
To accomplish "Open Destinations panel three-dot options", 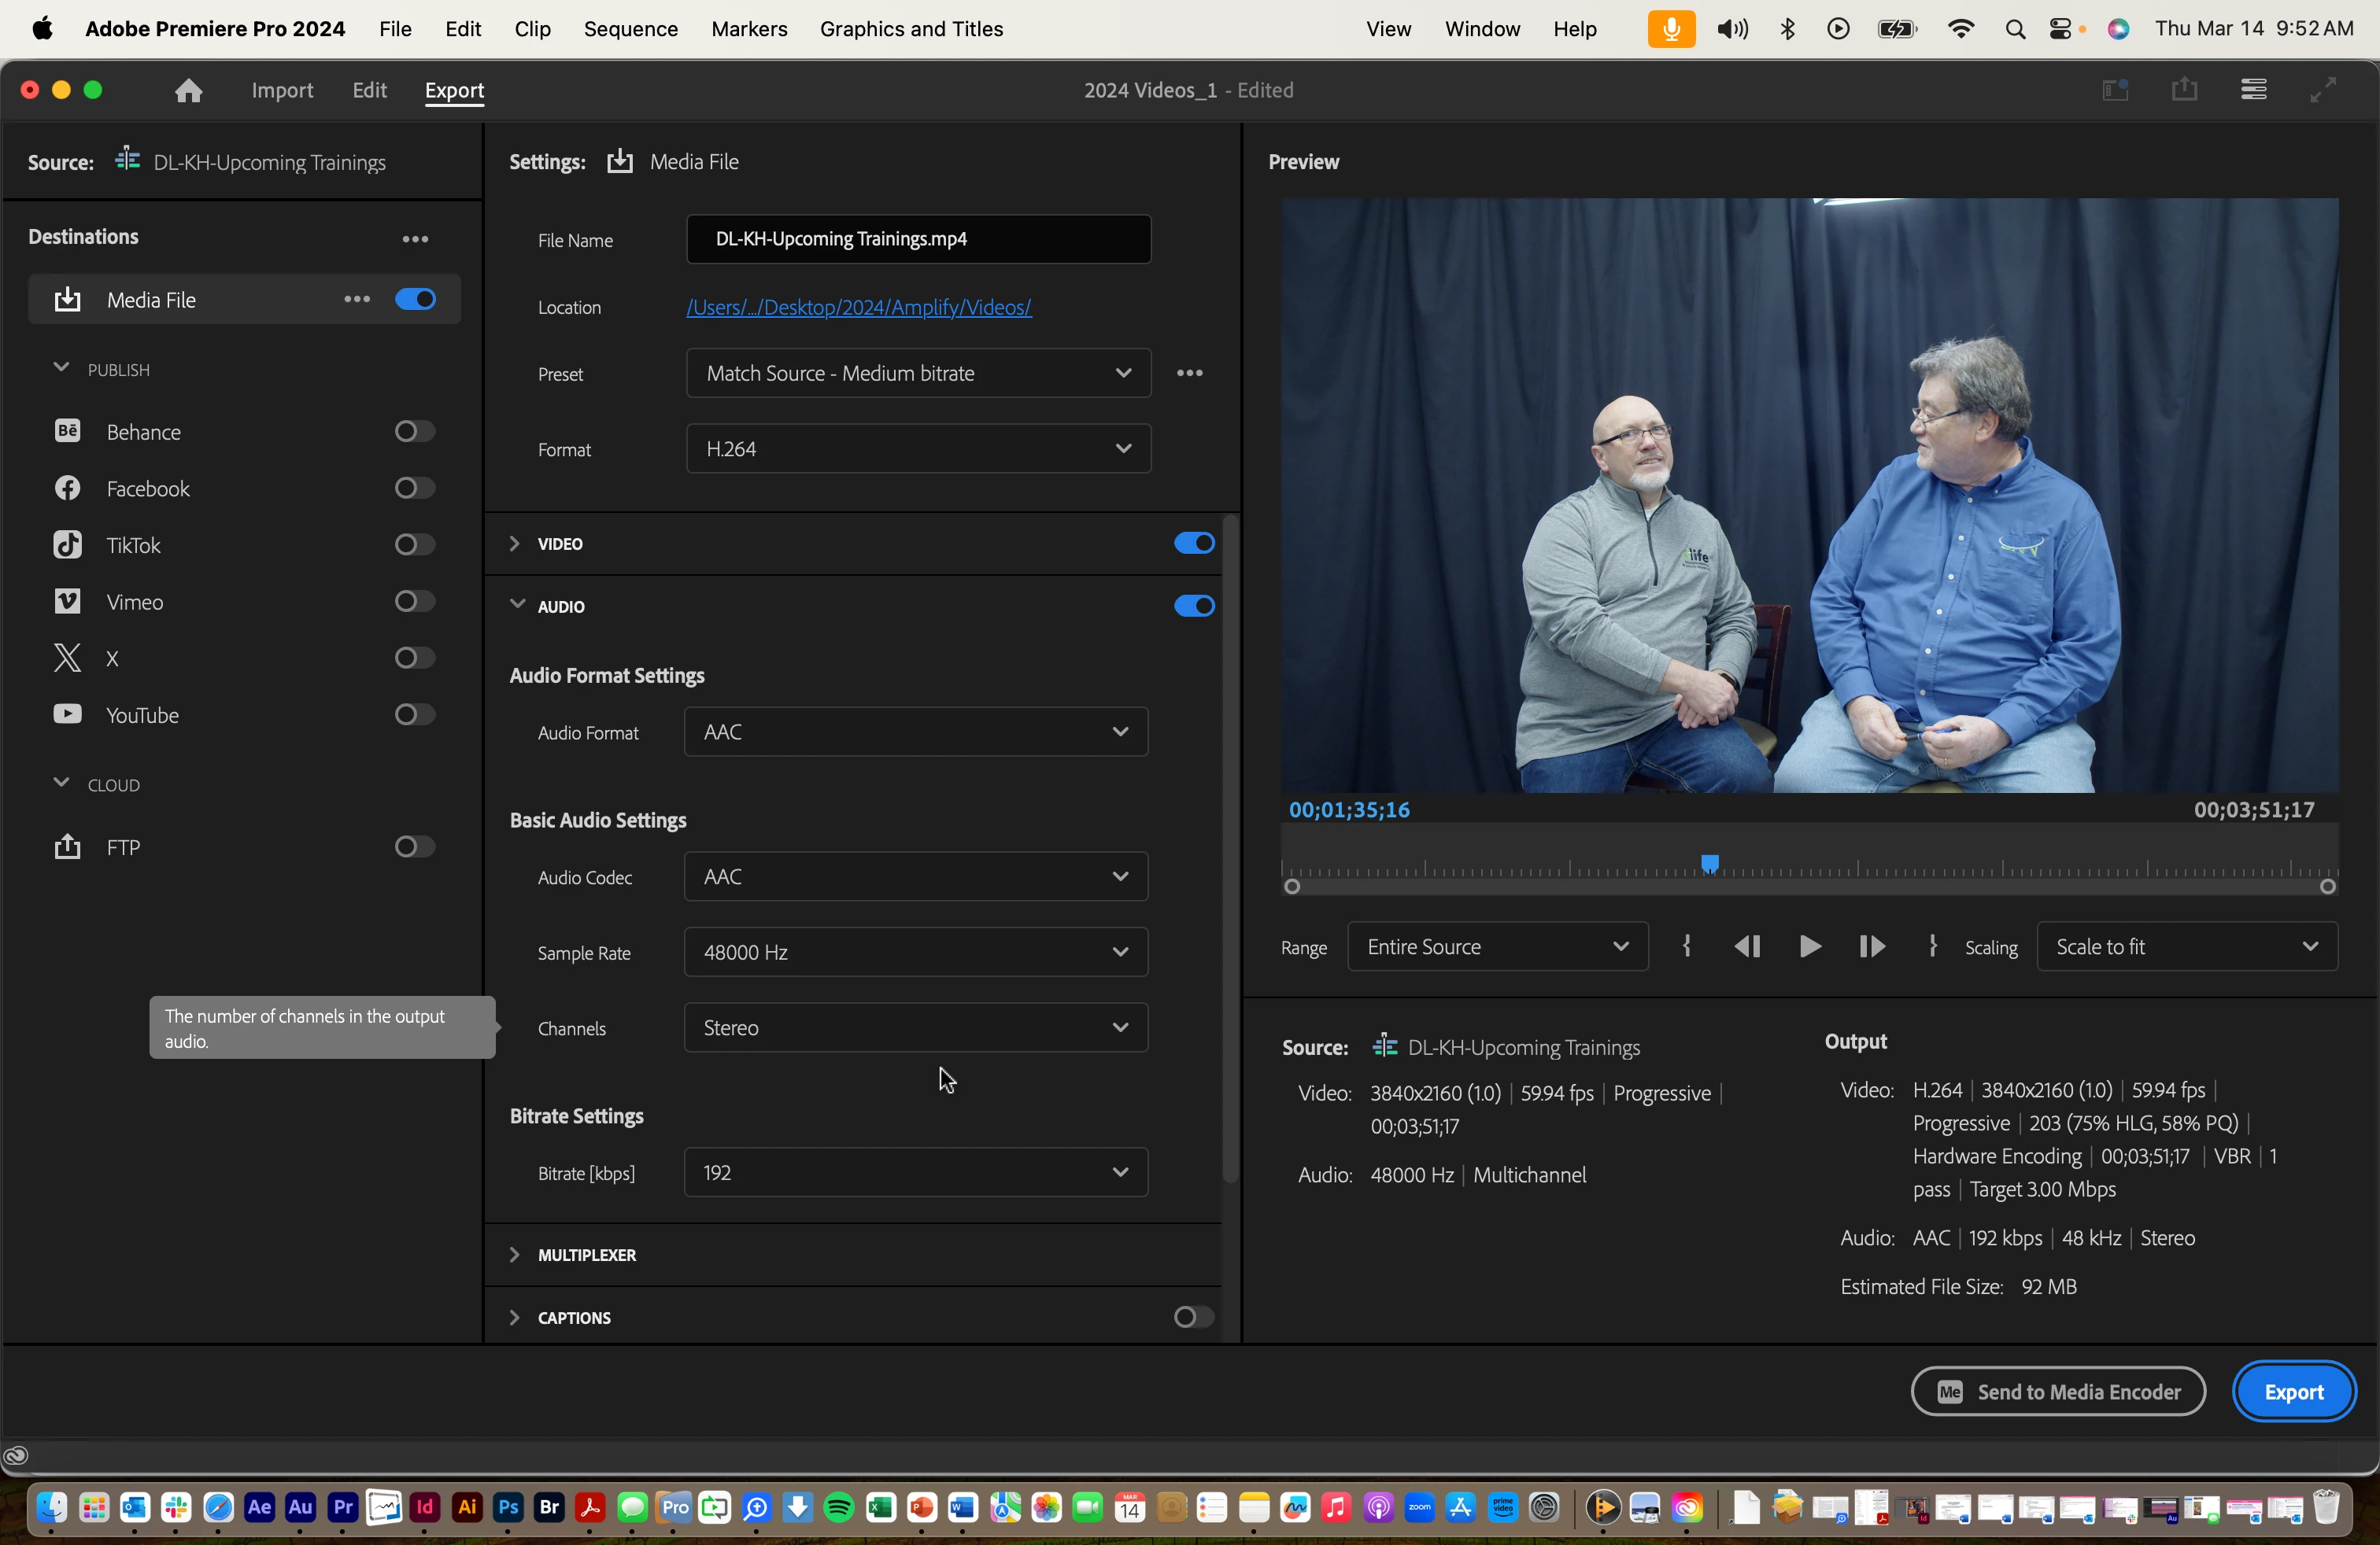I will (415, 239).
